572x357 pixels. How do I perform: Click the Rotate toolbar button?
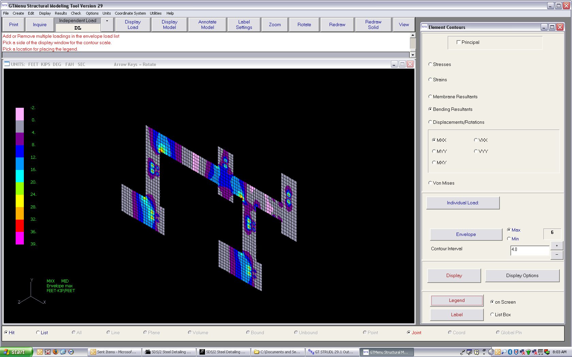304,24
